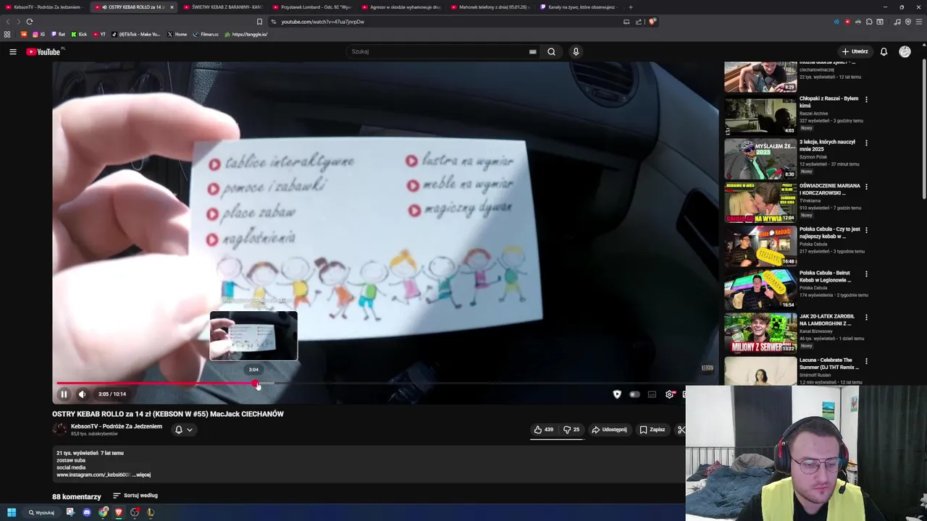
Task: Save the video with Zapisz
Action: pyautogui.click(x=652, y=430)
